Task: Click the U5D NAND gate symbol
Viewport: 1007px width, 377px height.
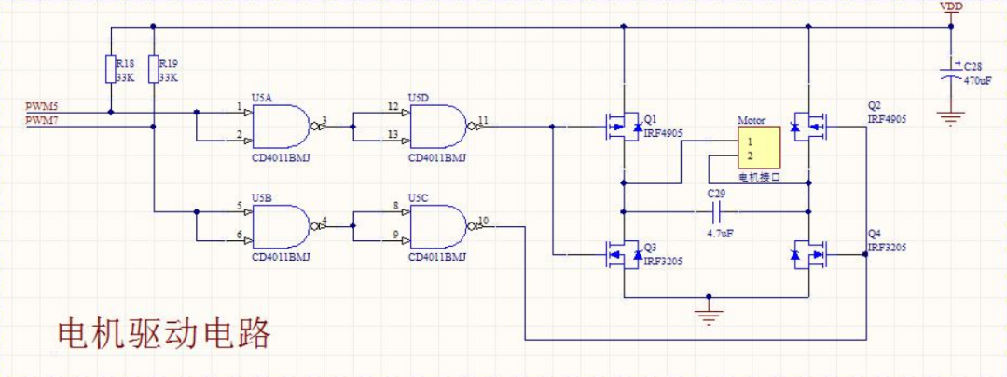Action: [x=437, y=124]
